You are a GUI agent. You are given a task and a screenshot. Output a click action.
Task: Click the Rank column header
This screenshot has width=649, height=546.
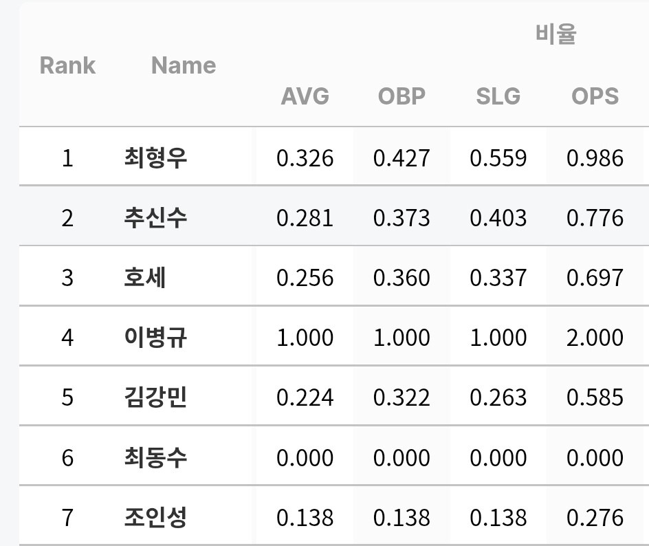pyautogui.click(x=67, y=65)
